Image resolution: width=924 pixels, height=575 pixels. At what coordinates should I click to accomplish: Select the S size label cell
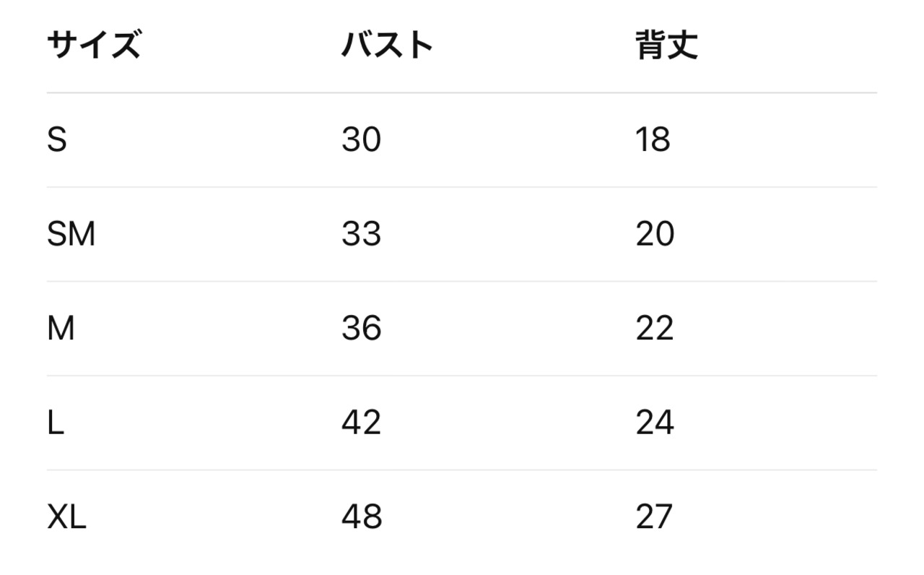coord(57,139)
